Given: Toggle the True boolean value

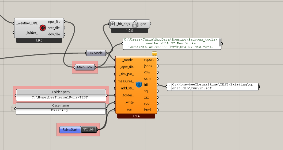Looking at the screenshot, I should (88, 129).
